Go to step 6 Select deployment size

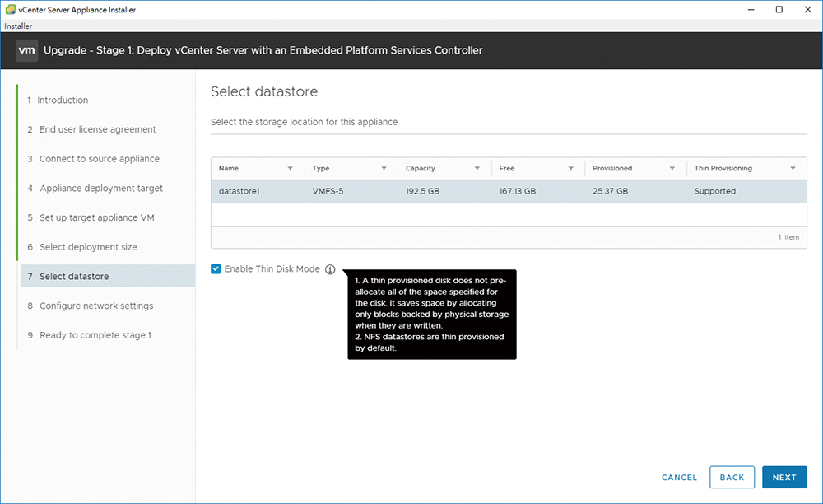(x=82, y=247)
